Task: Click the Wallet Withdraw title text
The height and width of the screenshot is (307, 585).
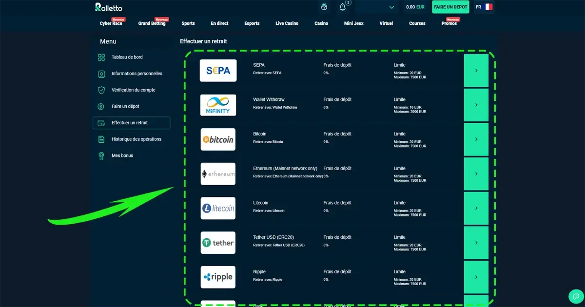Action: coord(269,99)
